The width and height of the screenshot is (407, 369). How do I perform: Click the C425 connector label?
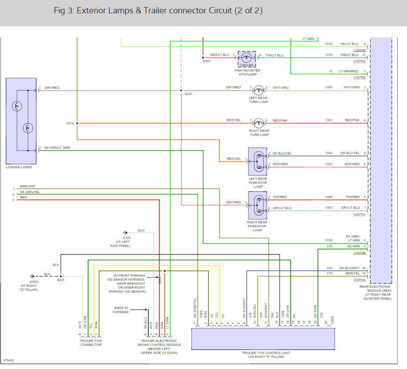coord(332,320)
